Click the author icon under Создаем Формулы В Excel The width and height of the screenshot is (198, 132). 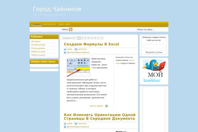pyautogui.click(x=65, y=49)
